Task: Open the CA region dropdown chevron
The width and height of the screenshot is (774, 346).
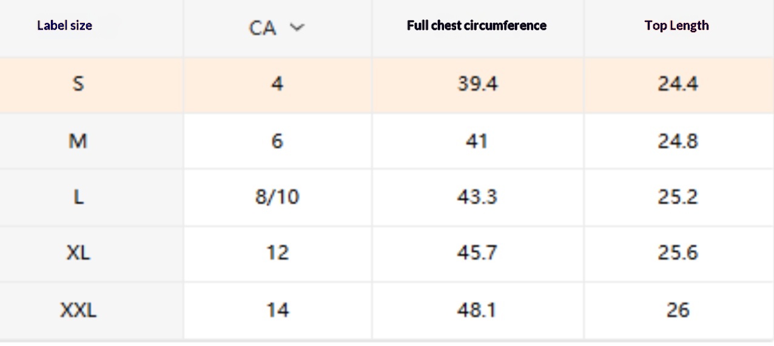Action: pos(297,28)
